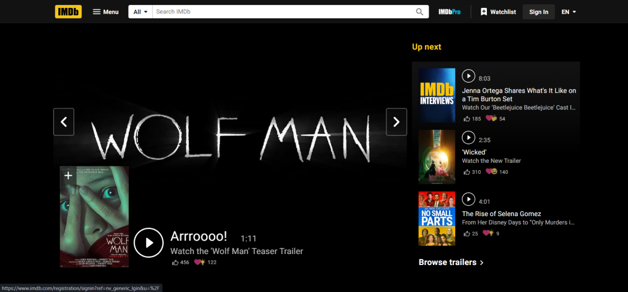Play the 2:35 Wicked trailer

click(x=468, y=138)
